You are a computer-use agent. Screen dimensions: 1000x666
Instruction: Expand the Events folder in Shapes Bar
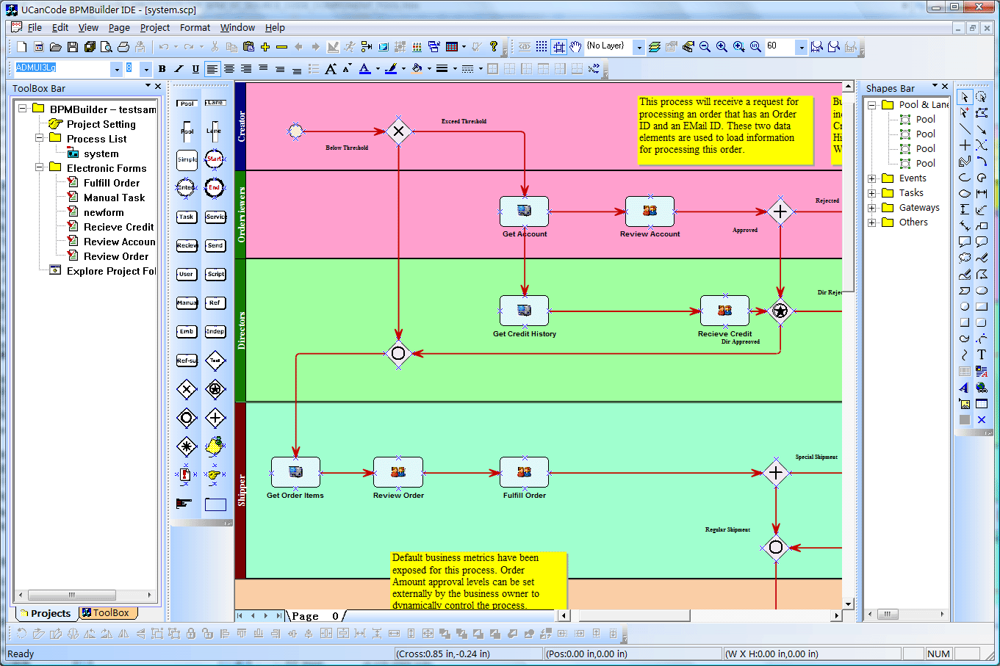coord(871,178)
